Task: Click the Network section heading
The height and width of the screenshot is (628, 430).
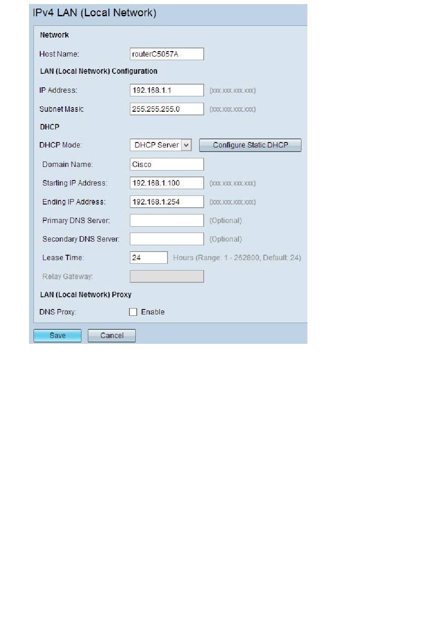Action: (54, 35)
